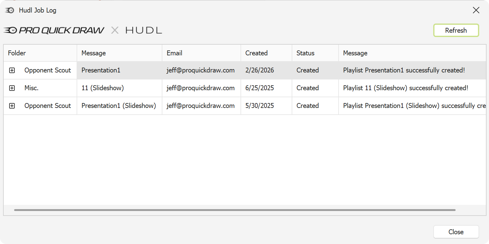Screen dimensions: 489x244
Task: Click the 'Playlist Presentation1 successfully created!' message
Action: point(404,70)
